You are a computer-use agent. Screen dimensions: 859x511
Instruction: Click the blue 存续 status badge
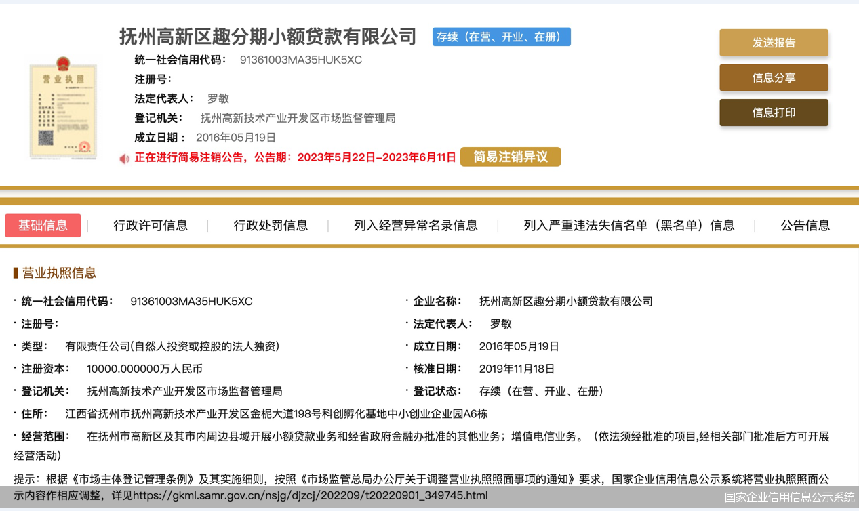[x=501, y=37]
